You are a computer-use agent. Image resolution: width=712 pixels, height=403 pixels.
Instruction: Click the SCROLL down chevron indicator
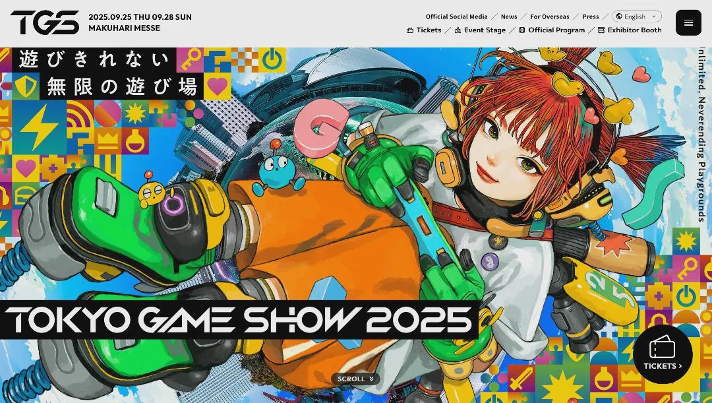coord(372,379)
